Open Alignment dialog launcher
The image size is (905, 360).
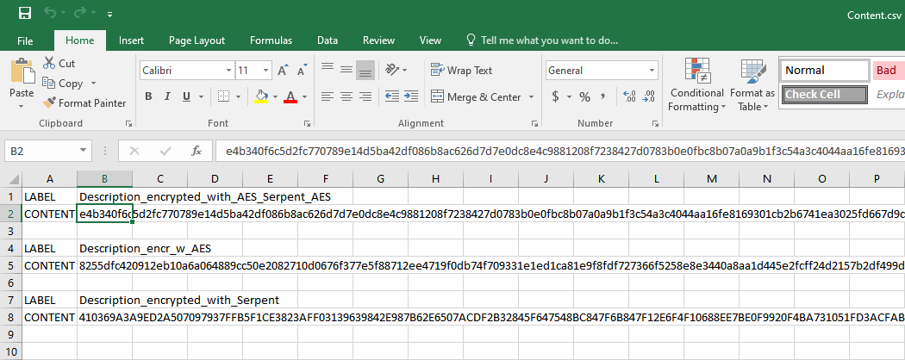click(x=534, y=123)
